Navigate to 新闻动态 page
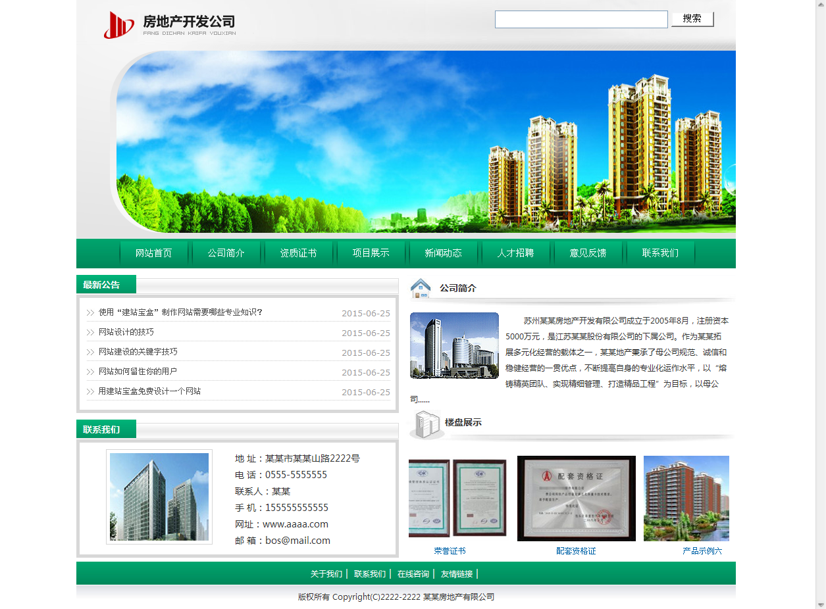The image size is (826, 609). pyautogui.click(x=443, y=253)
